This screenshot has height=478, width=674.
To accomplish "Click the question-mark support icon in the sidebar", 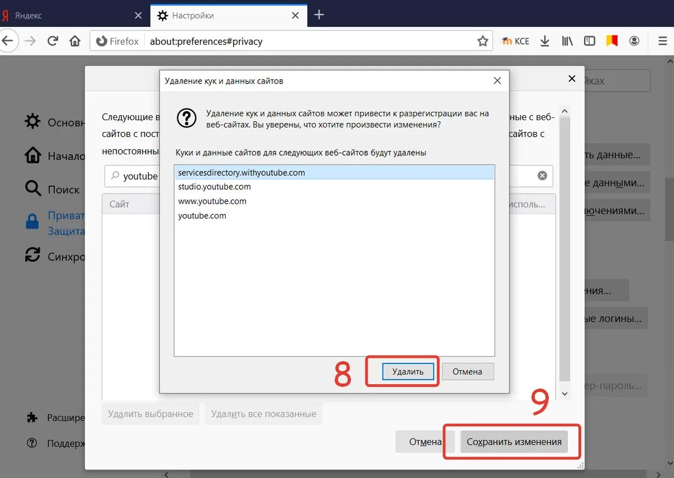I will pos(32,443).
